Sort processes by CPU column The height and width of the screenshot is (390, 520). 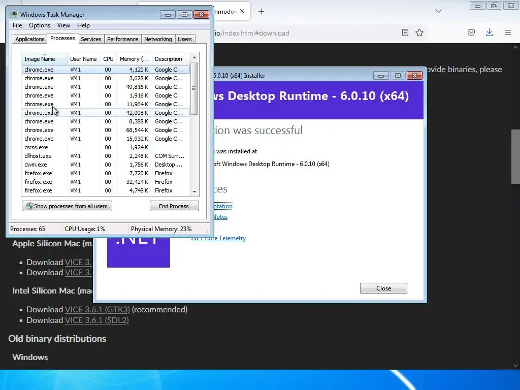[x=108, y=59]
